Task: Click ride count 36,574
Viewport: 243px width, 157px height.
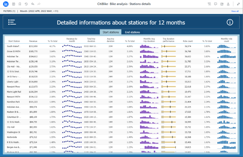Action: click(188, 46)
